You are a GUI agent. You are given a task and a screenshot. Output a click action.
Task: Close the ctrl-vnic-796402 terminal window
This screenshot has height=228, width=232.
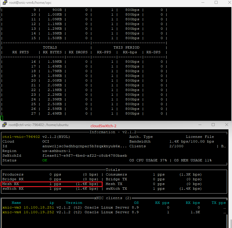pos(226,125)
